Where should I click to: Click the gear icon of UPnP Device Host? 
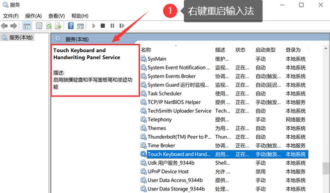144,172
